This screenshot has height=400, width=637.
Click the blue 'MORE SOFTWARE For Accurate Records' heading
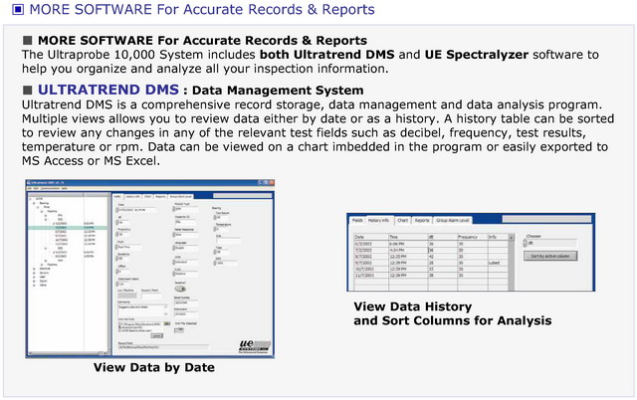[x=202, y=9]
